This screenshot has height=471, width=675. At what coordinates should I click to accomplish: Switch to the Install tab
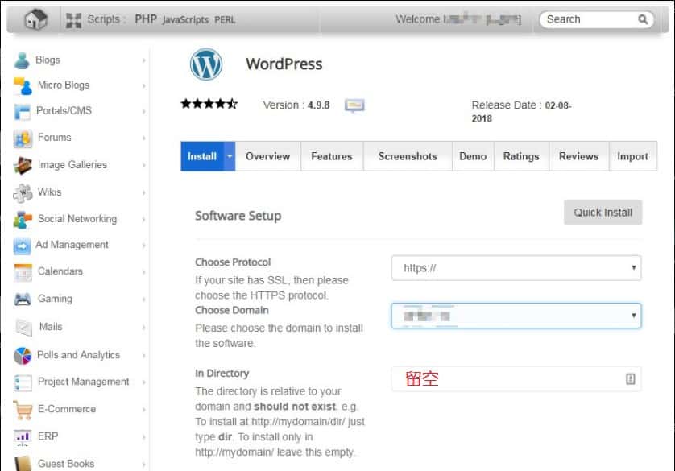tap(202, 156)
